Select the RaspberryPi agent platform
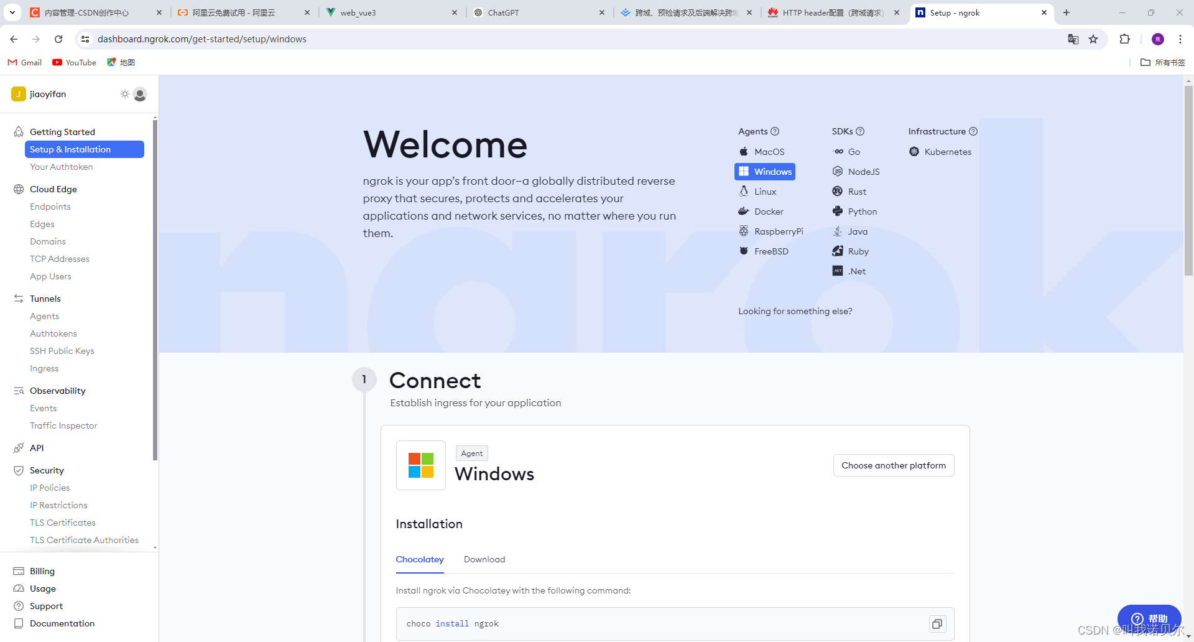Image resolution: width=1194 pixels, height=642 pixels. [771, 231]
